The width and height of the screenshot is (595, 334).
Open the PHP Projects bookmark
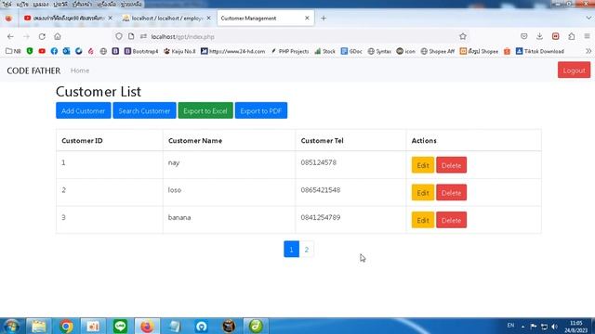pyautogui.click(x=290, y=51)
